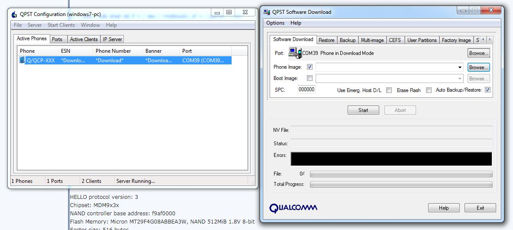Sort by the ESN column header
Image resolution: width=513 pixels, height=230 pixels.
click(76, 51)
